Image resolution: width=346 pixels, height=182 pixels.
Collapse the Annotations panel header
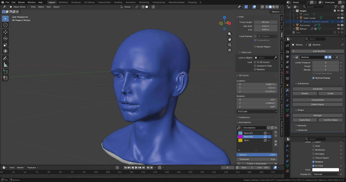[245, 122]
